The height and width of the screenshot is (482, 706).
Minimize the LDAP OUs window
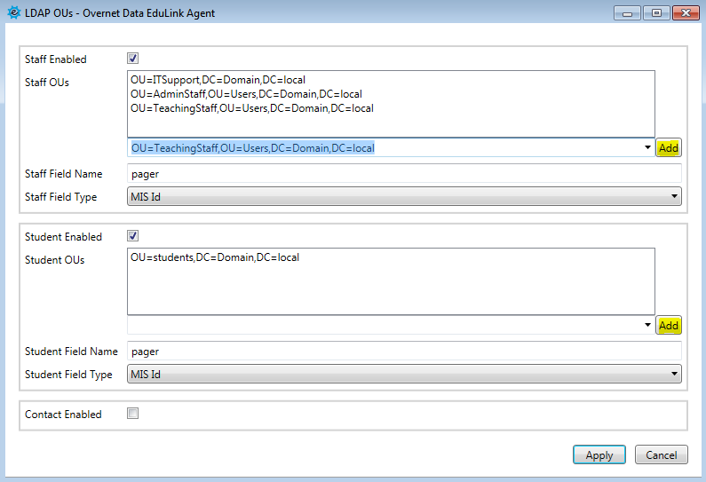click(x=627, y=13)
